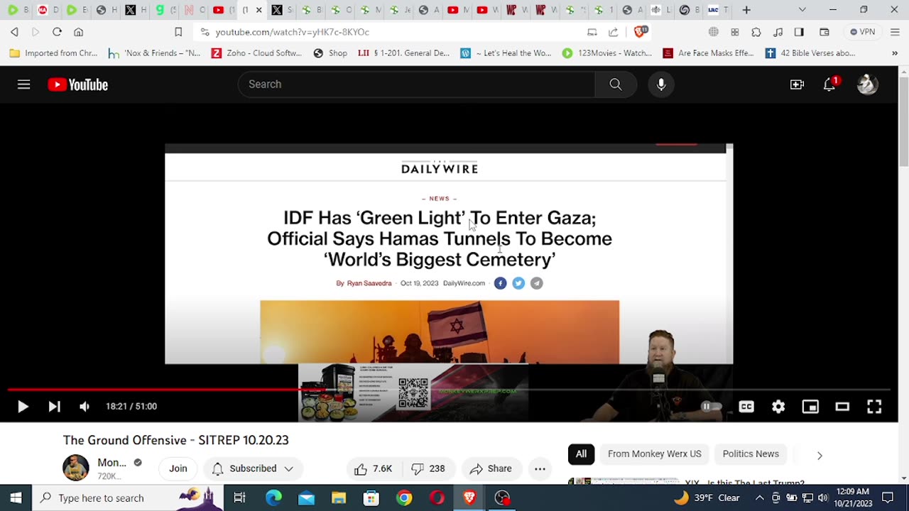The image size is (909, 511).
Task: Play the paused YouTube video
Action: 23,406
